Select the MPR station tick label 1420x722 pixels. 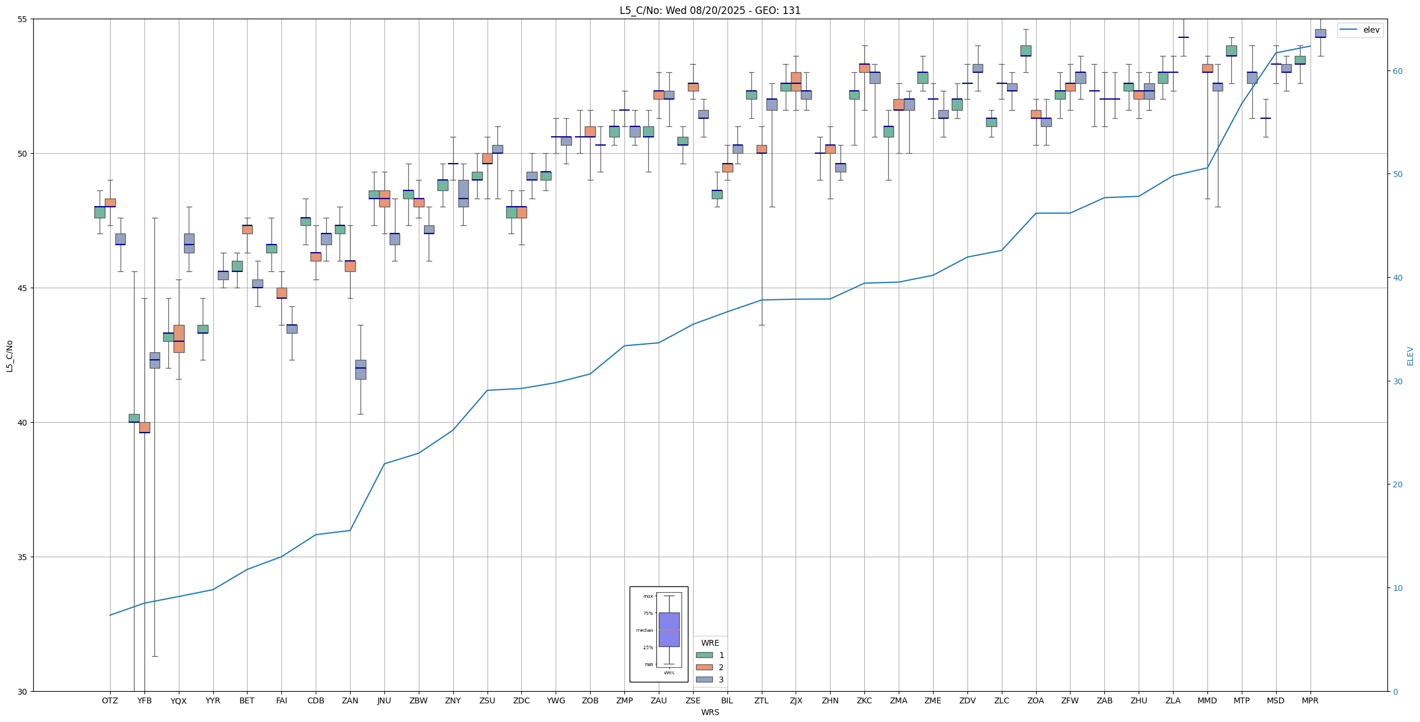click(1310, 700)
